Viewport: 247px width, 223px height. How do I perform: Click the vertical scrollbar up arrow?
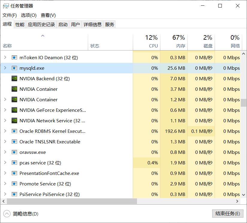[x=243, y=54]
